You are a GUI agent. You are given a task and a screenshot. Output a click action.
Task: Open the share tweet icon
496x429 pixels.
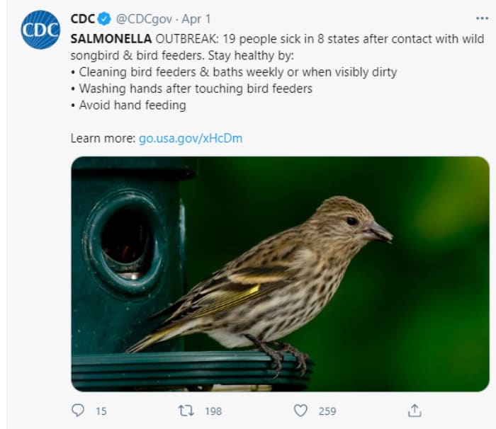point(415,411)
